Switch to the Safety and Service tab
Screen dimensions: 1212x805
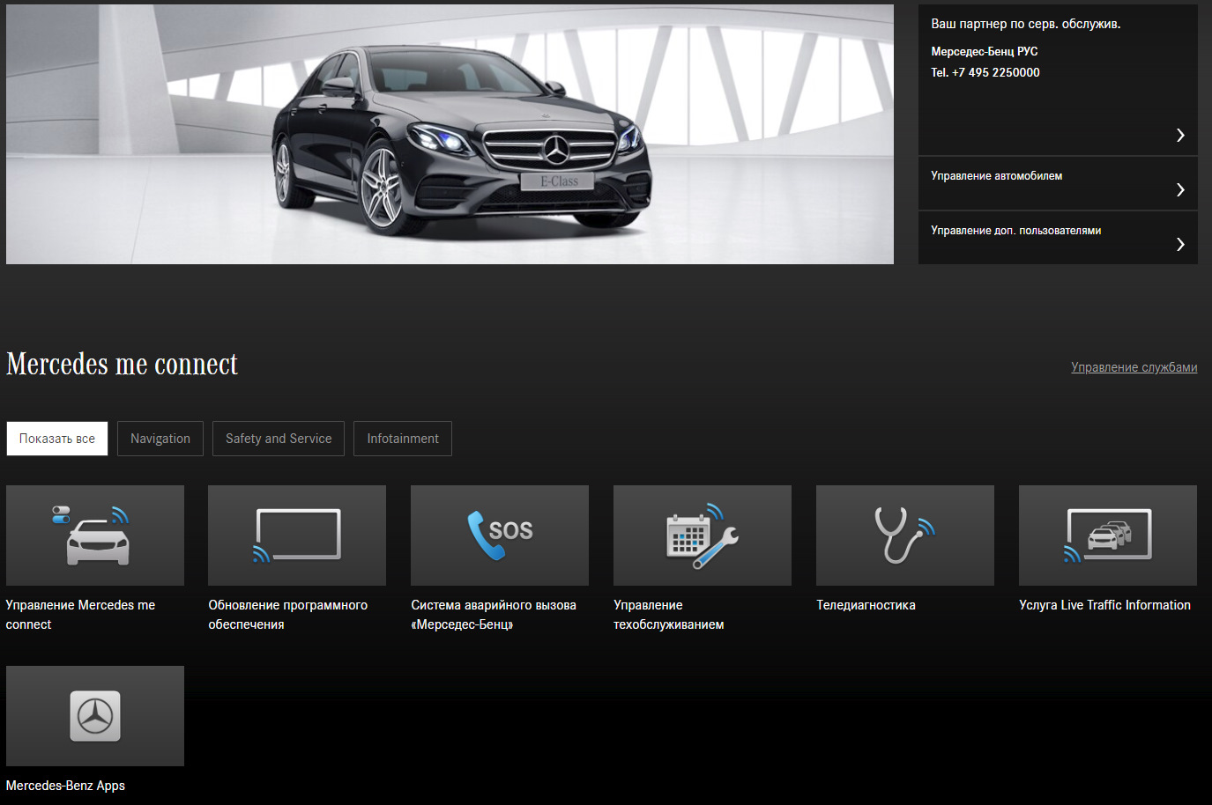(x=279, y=439)
